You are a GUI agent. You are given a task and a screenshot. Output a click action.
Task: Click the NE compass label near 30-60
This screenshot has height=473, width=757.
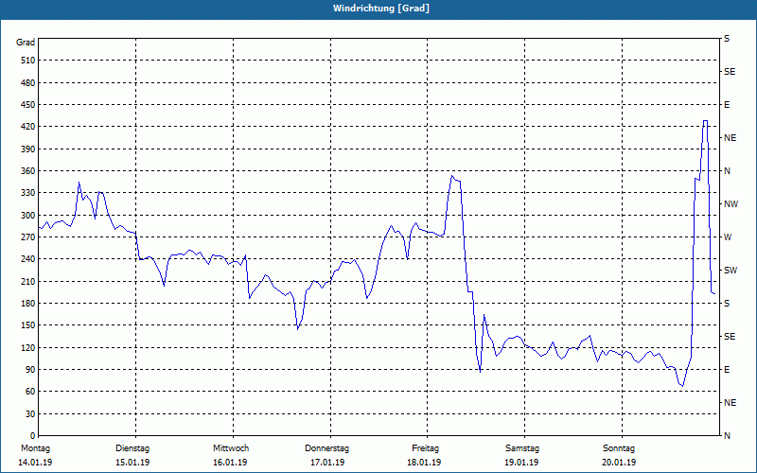[730, 403]
